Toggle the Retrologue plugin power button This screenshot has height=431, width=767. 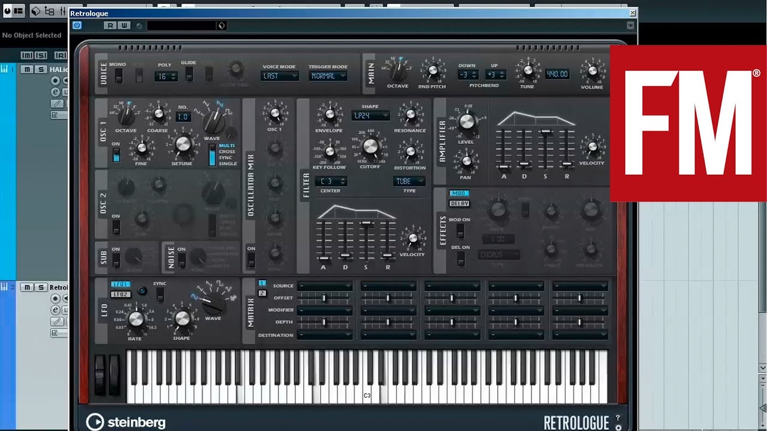(x=77, y=25)
